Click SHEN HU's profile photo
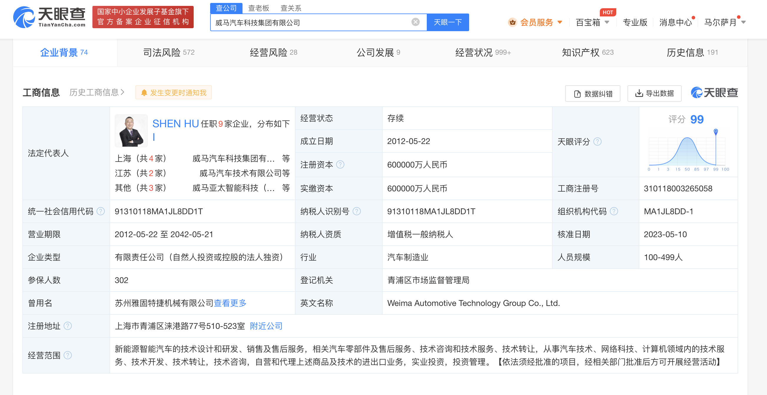 [x=131, y=131]
